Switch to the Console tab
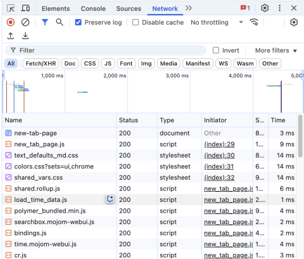304x259 pixels. click(93, 9)
